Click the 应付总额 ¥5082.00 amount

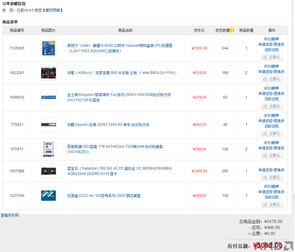pos(267,245)
